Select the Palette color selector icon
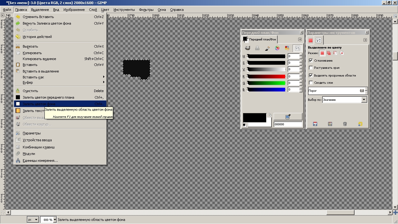398x224 pixels. click(x=287, y=48)
